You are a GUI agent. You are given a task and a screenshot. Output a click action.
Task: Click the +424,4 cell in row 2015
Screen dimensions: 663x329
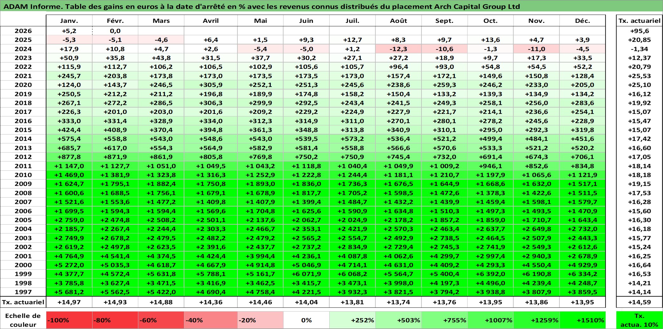[x=69, y=130]
